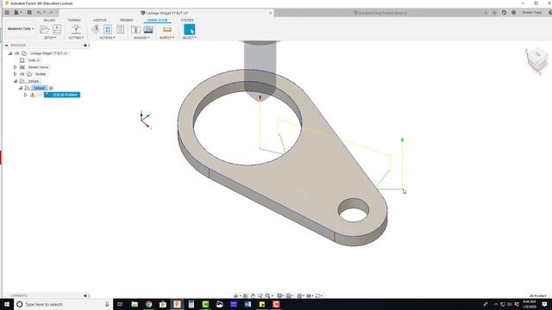The height and width of the screenshot is (310, 552).
Task: Open the Cutting dropdown menu
Action: tap(76, 38)
